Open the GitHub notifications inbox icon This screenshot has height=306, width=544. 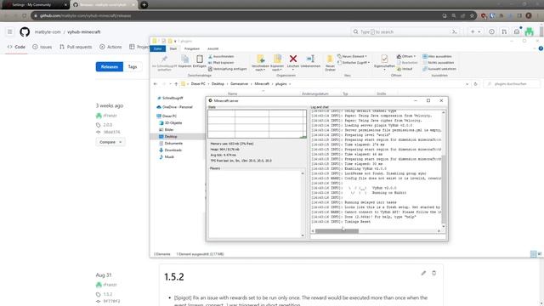[517, 32]
